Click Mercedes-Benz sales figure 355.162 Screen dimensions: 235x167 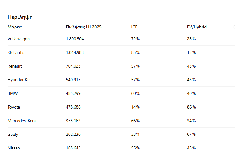(x=73, y=121)
